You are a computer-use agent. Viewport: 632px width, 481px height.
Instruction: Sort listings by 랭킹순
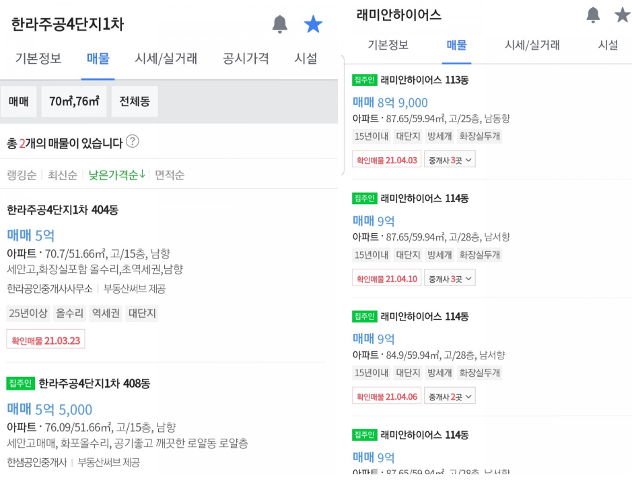coord(22,175)
